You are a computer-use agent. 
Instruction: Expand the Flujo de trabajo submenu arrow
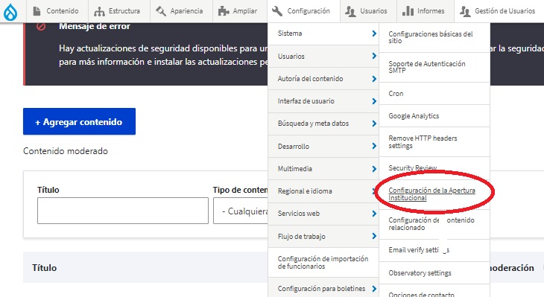(x=374, y=236)
